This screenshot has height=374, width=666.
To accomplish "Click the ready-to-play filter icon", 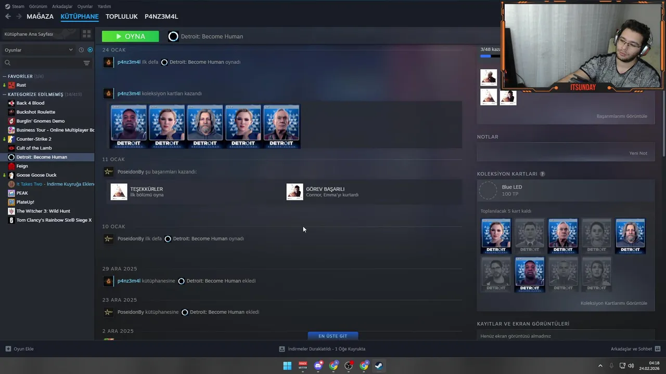I will coord(90,50).
